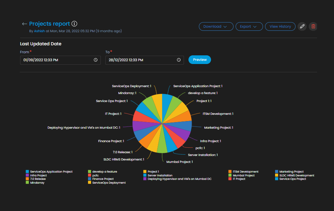Screen dimensions: 334x211
Task: Click the back arrow beside Projects report
Action: [x=24, y=24]
